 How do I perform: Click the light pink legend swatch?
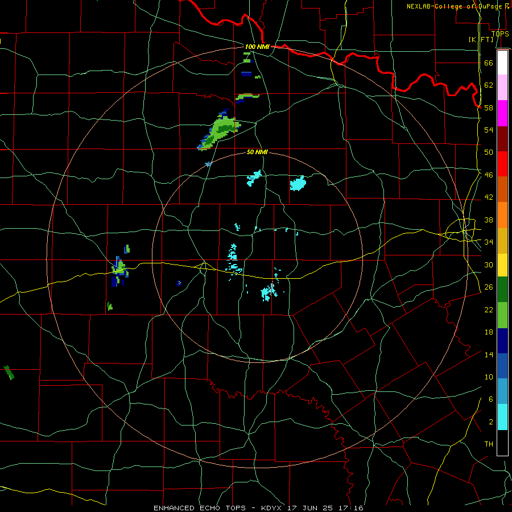(502, 88)
